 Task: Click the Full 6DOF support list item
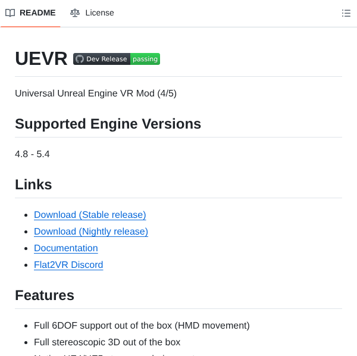pyautogui.click(x=142, y=326)
